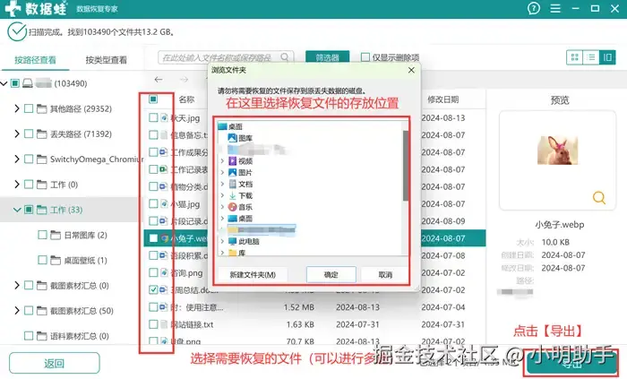Confirm with 确定 in folder dialog
The width and height of the screenshot is (627, 379).
pos(331,275)
